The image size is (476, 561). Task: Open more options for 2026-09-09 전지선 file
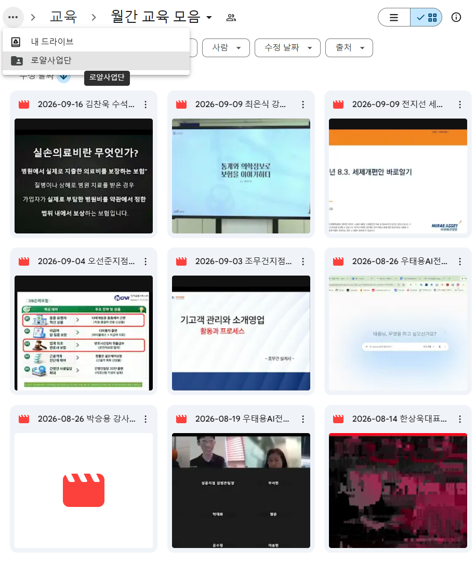coord(460,105)
